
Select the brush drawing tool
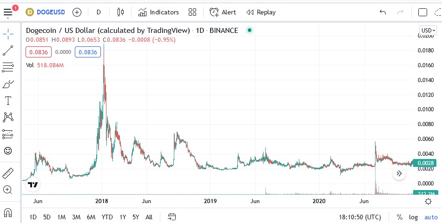pos(8,84)
